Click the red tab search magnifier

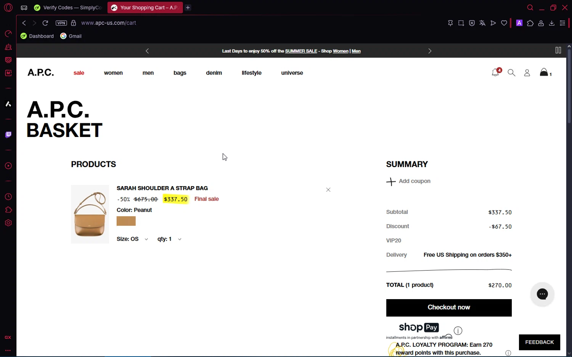click(x=530, y=8)
